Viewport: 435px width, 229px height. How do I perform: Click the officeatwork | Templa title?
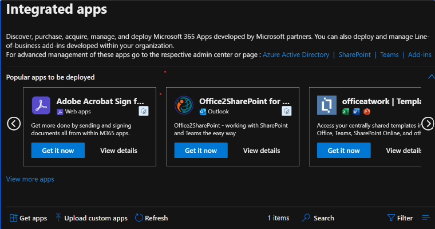381,101
